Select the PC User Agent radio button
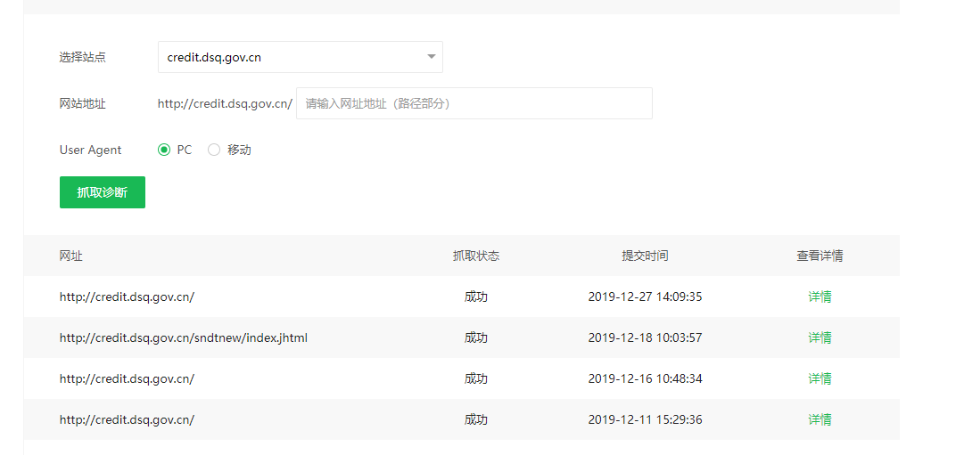The height and width of the screenshot is (455, 972). click(x=164, y=150)
